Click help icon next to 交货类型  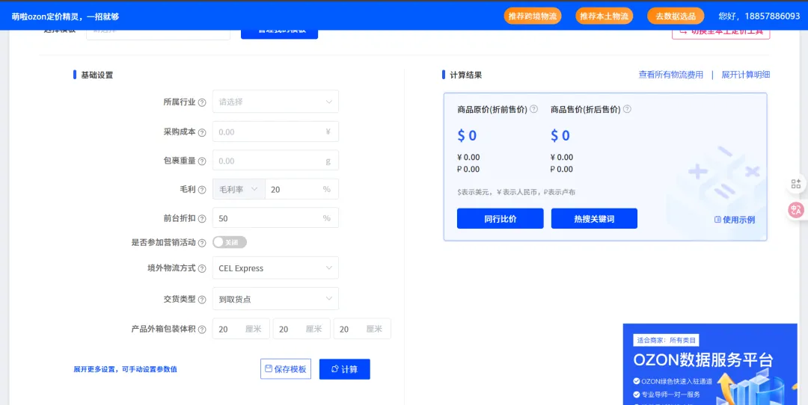point(202,299)
